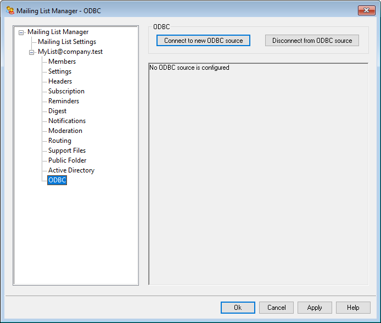
Task: Open the Members page
Action: [62, 62]
